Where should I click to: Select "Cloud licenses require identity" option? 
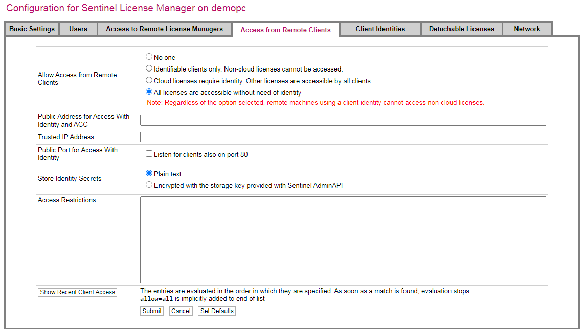tap(149, 80)
